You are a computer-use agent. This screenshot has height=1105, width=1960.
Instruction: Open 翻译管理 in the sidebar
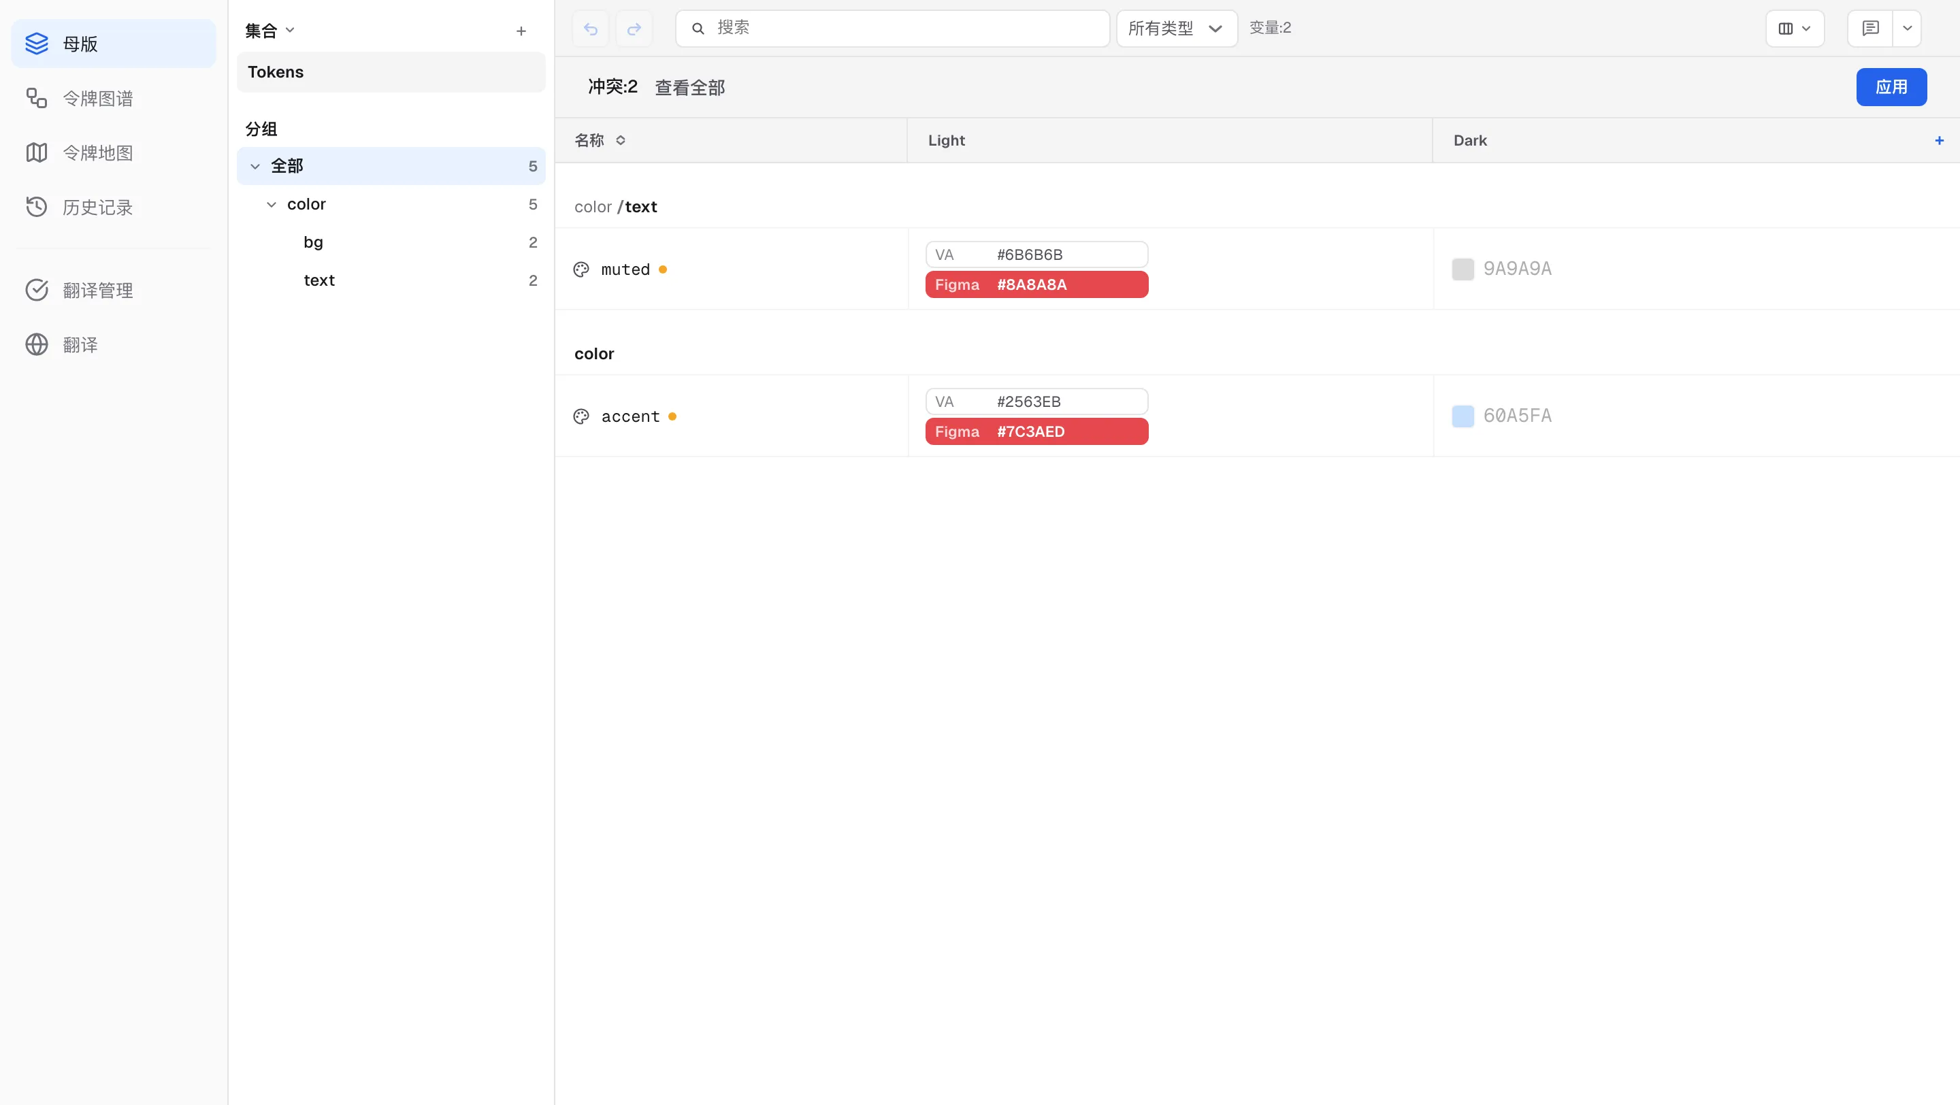114,290
